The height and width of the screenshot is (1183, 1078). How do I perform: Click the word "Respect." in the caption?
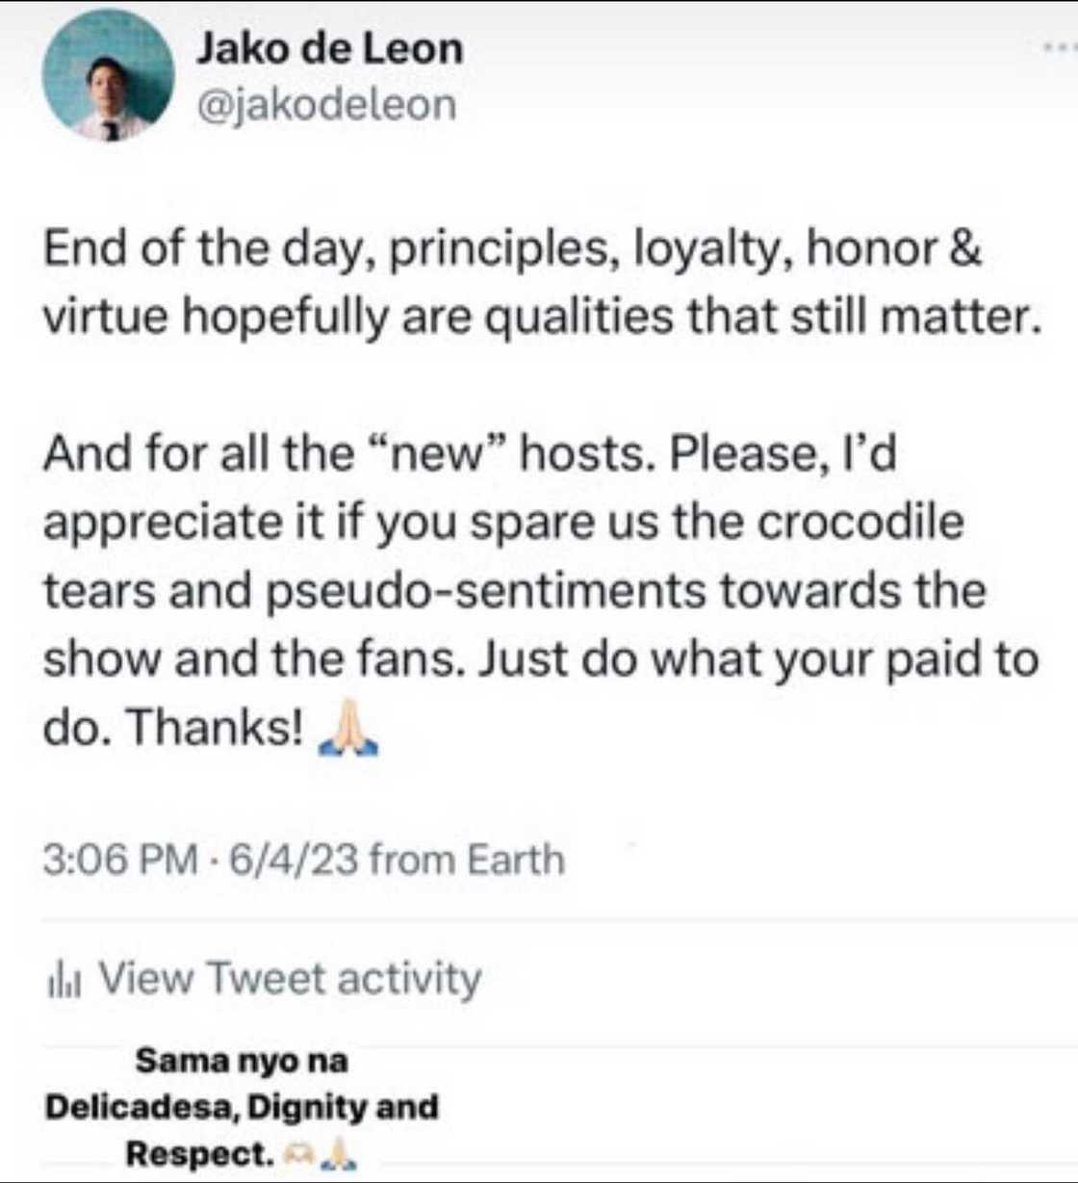pos(200,1152)
